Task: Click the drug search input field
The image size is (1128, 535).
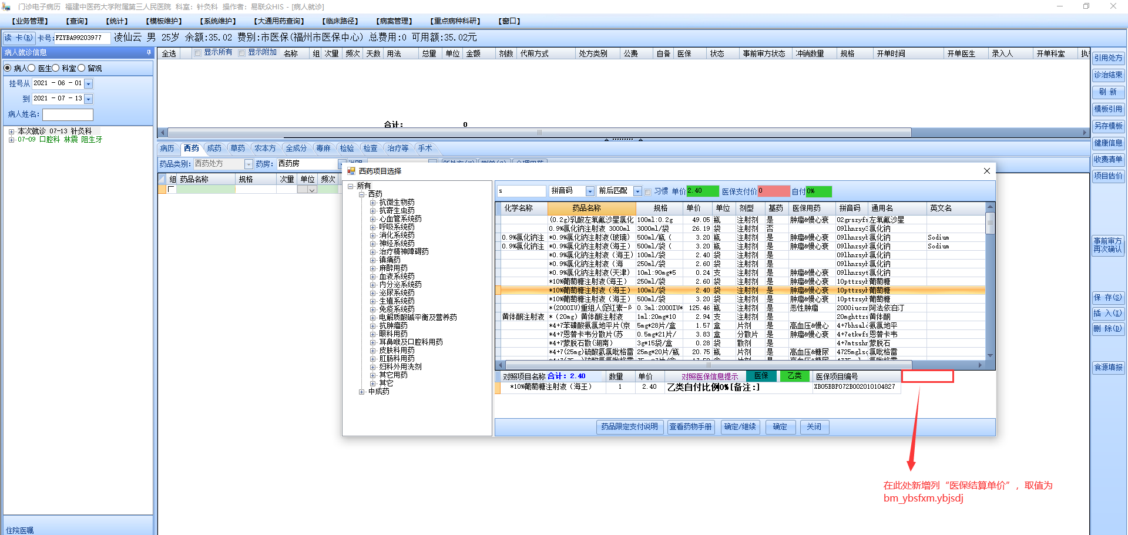Action: tap(522, 191)
